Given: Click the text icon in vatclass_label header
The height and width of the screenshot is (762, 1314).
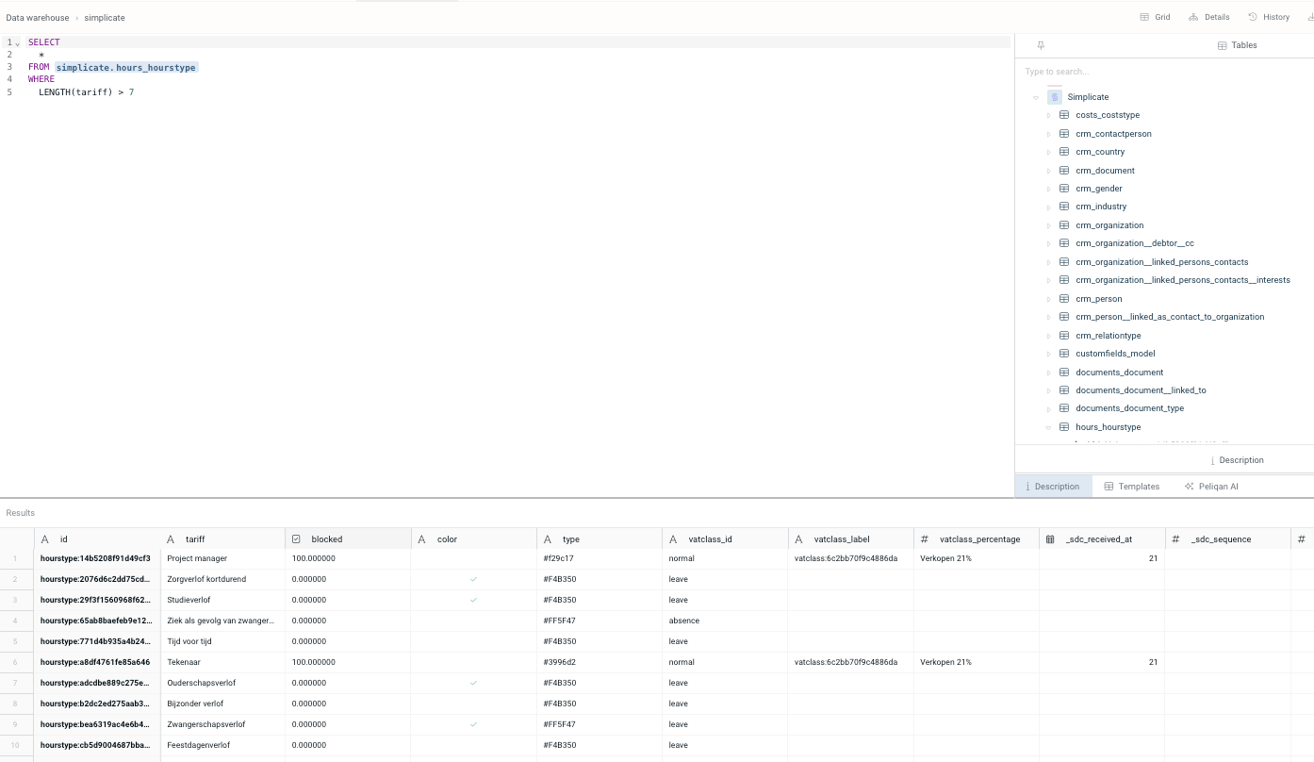Looking at the screenshot, I should 799,539.
